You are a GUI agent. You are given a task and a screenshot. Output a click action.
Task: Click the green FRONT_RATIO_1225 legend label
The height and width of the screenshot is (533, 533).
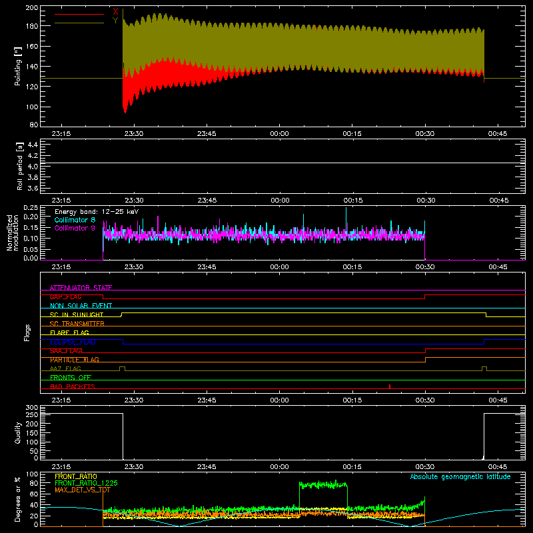[x=87, y=483]
